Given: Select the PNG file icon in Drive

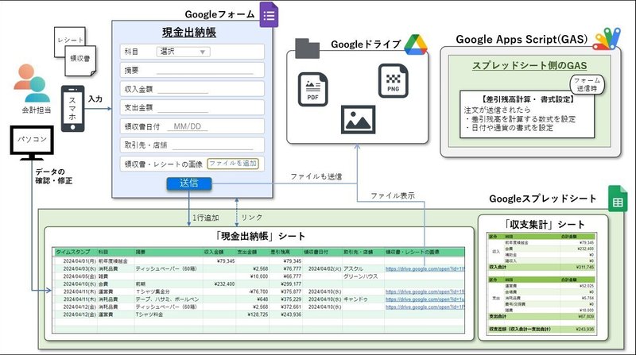Looking at the screenshot, I should pos(393,81).
